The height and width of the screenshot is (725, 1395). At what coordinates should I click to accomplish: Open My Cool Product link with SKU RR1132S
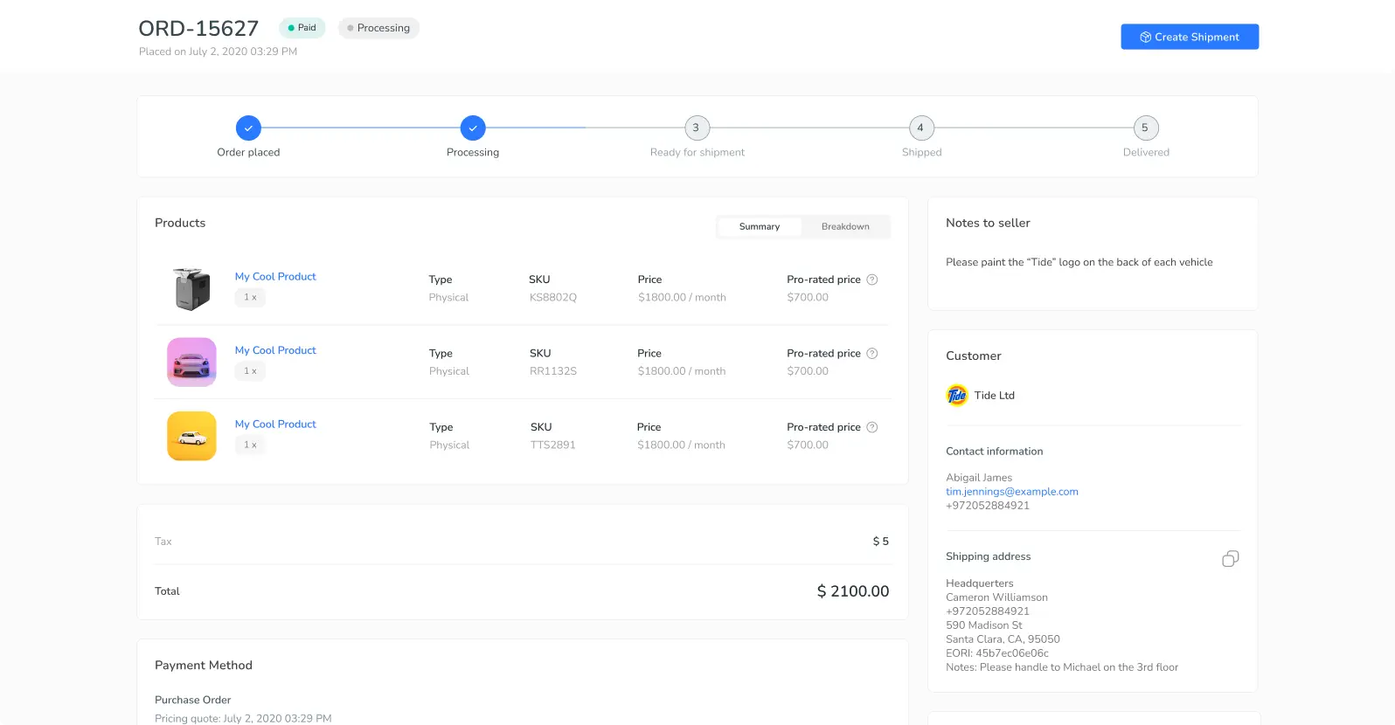click(275, 350)
